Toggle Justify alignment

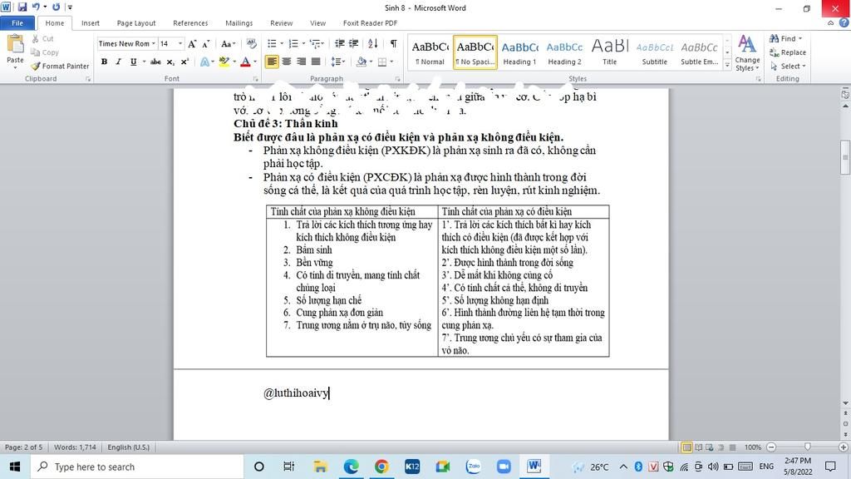[x=316, y=62]
